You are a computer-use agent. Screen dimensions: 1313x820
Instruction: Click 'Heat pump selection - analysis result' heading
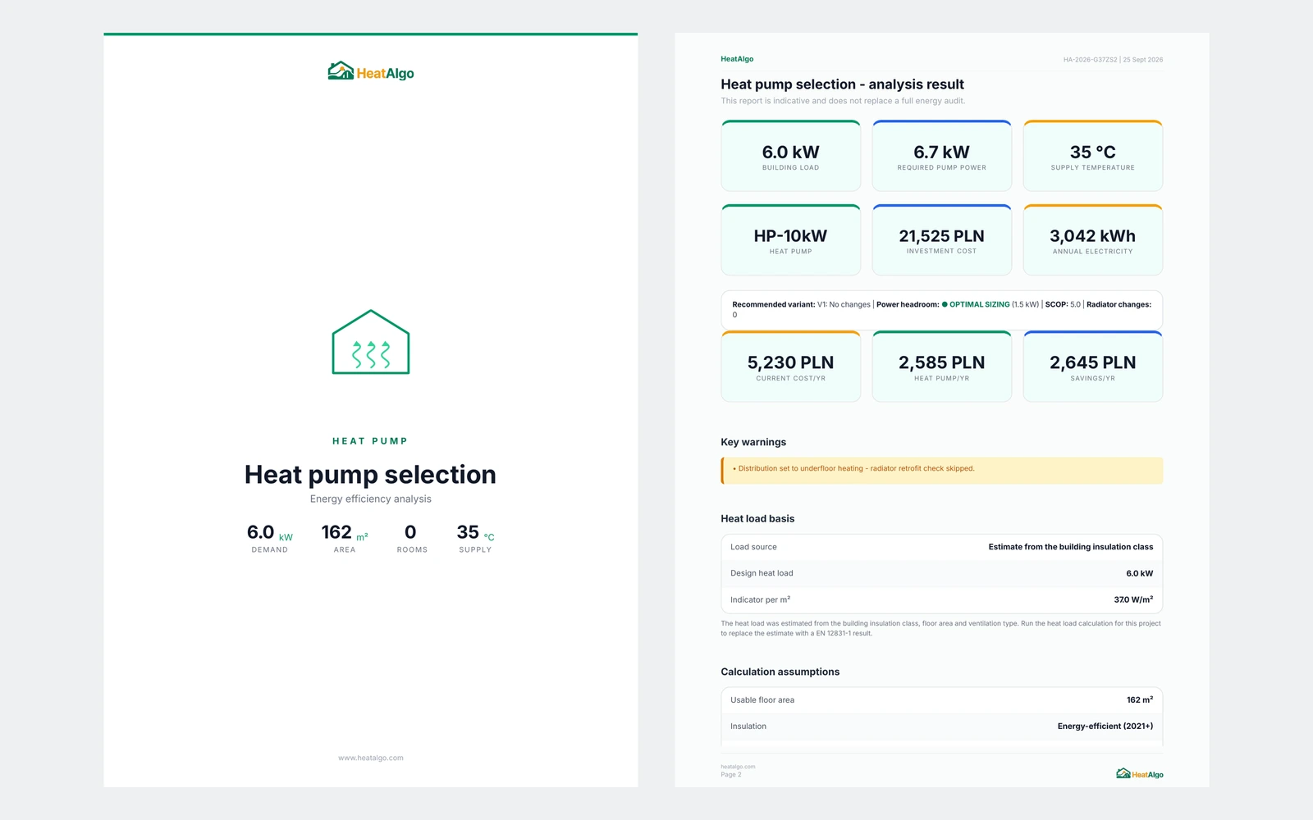tap(843, 84)
